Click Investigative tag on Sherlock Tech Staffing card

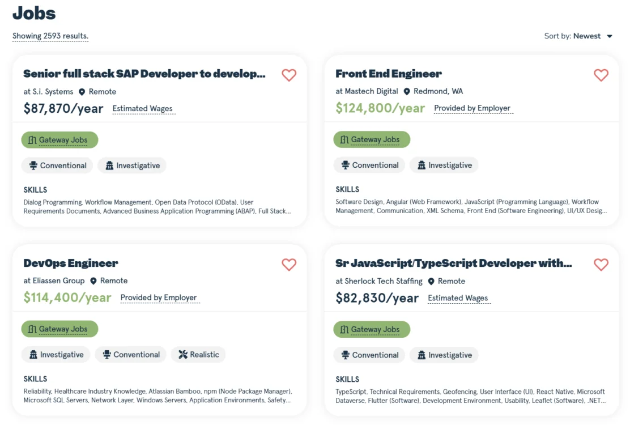444,355
